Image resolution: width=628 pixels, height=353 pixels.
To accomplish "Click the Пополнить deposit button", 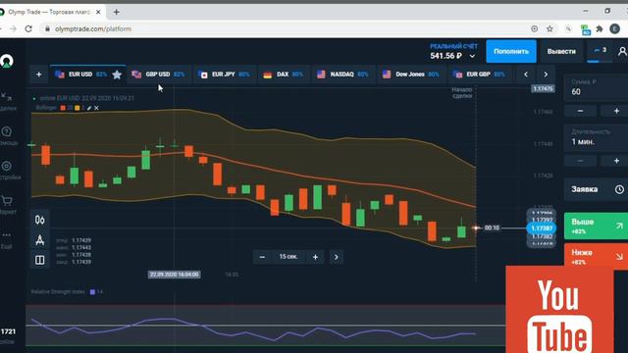I will coord(511,51).
